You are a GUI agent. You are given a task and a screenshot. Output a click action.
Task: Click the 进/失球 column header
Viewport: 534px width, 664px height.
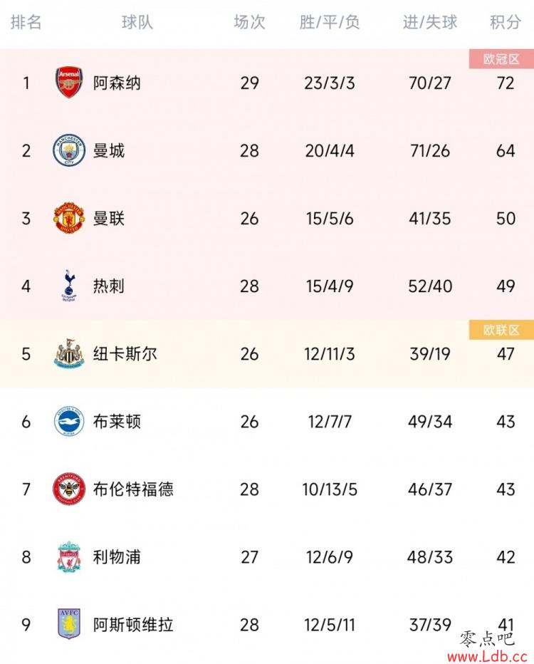pyautogui.click(x=430, y=22)
